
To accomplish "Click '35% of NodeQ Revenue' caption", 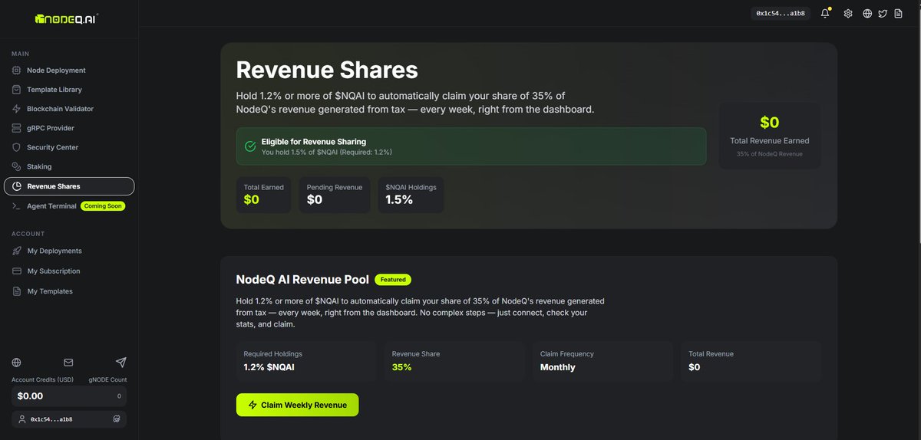I will (769, 154).
